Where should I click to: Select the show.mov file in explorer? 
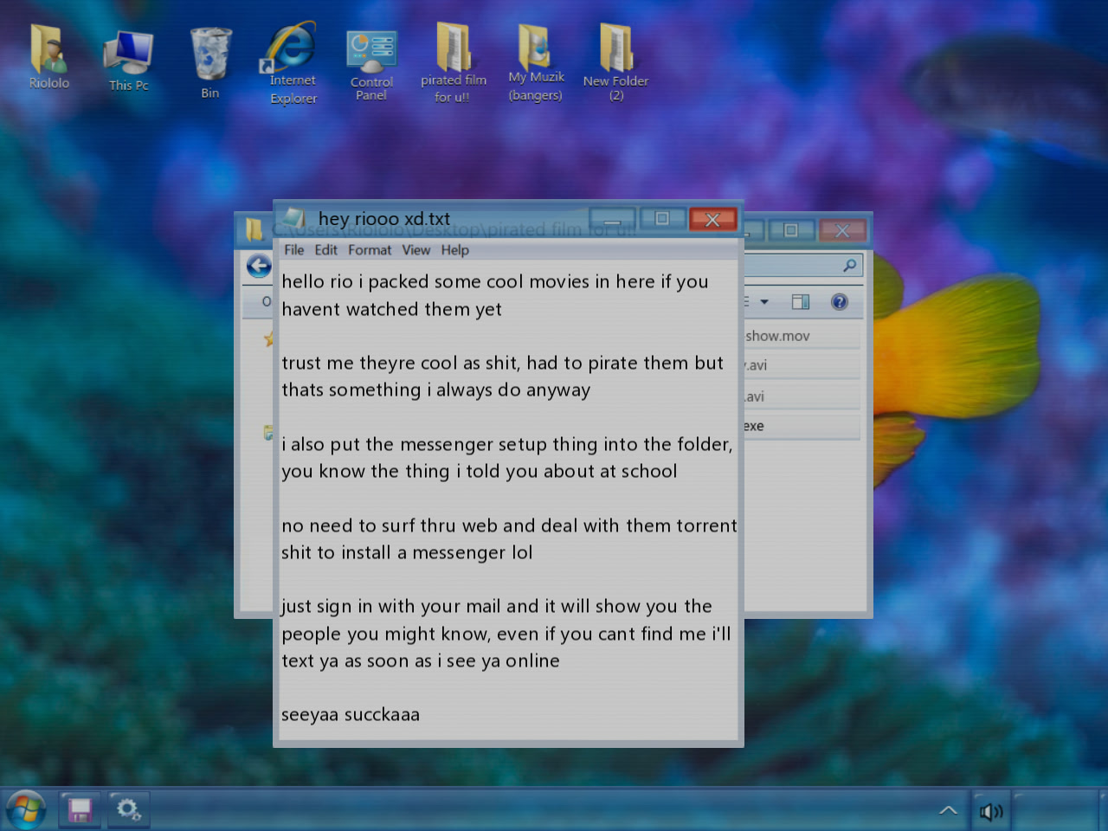(x=777, y=336)
